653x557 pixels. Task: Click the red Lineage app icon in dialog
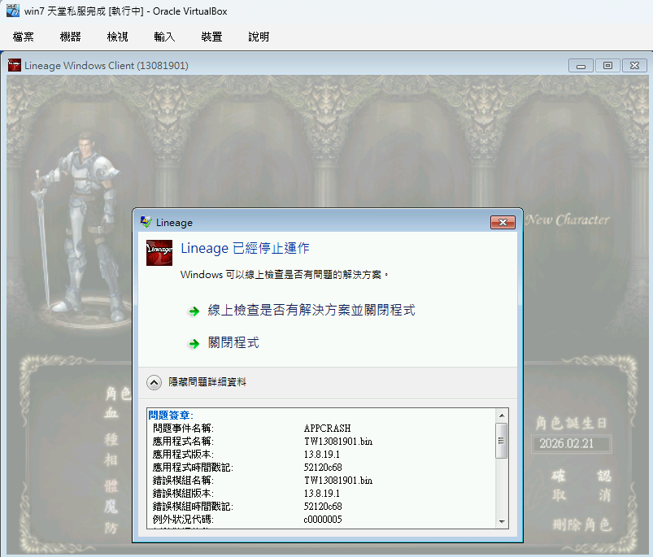[x=159, y=253]
